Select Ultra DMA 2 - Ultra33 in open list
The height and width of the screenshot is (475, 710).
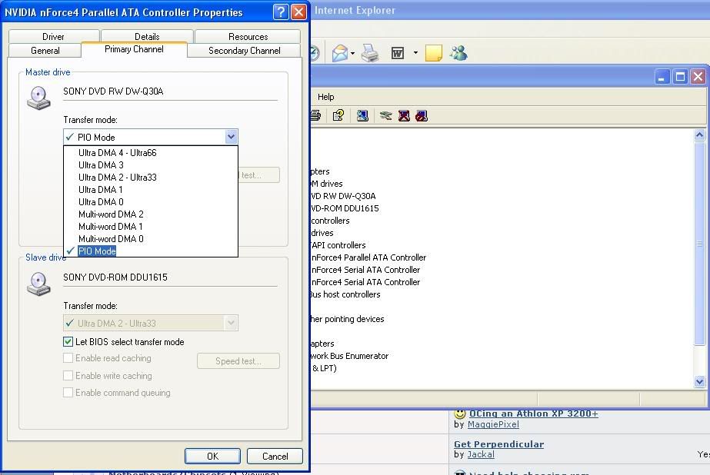151,177
